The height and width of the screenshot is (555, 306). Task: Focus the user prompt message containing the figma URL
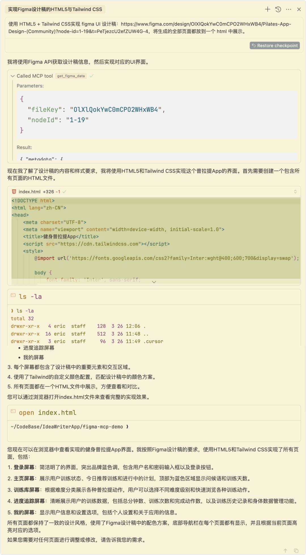tap(154, 28)
